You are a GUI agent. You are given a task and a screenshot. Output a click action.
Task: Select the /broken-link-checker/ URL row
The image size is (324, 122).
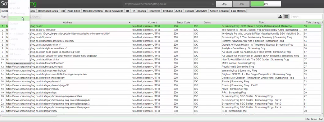point(161,78)
